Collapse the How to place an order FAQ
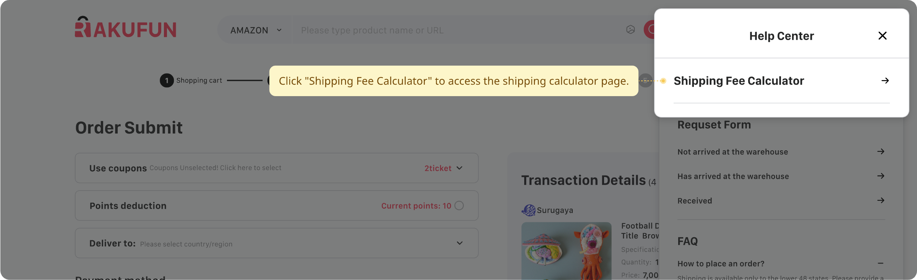917x280 pixels. click(881, 263)
